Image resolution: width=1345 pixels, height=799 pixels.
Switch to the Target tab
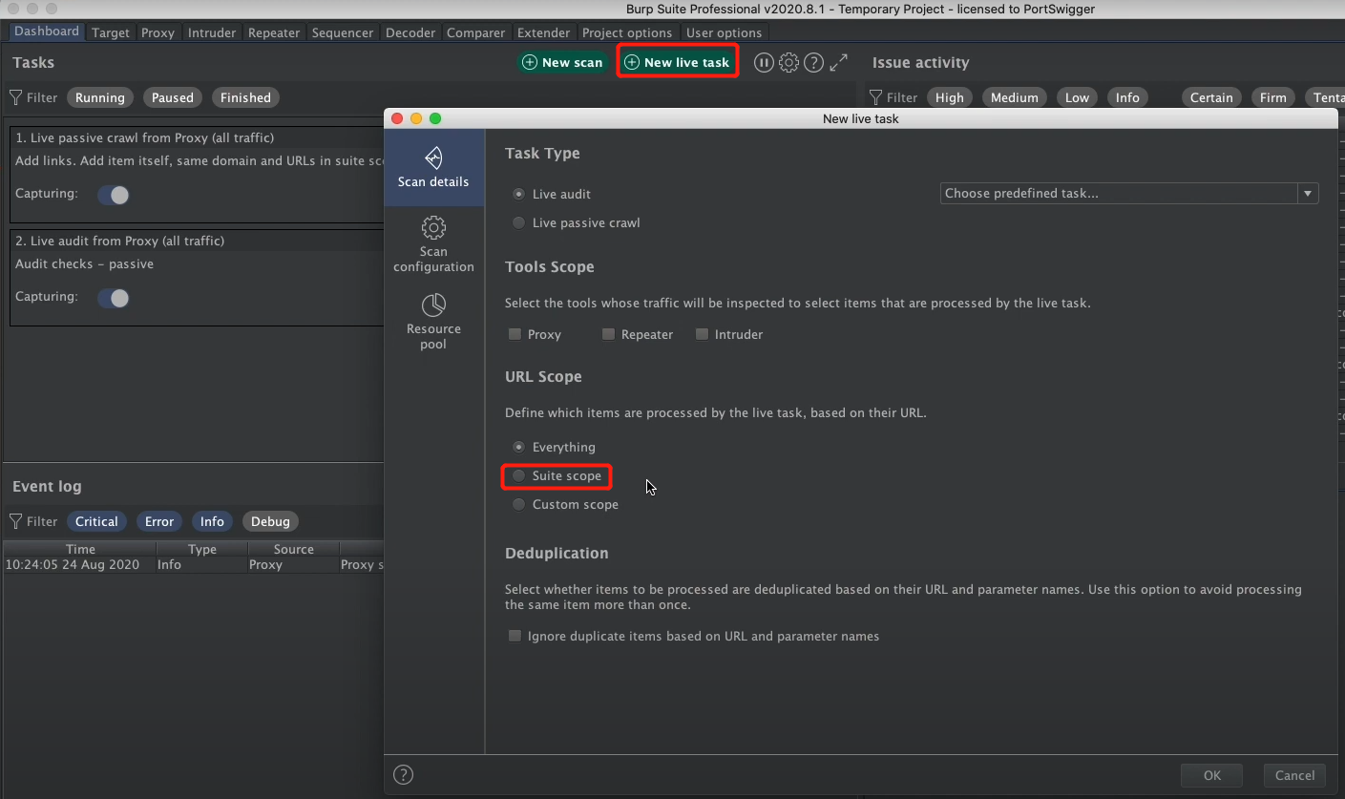[111, 32]
